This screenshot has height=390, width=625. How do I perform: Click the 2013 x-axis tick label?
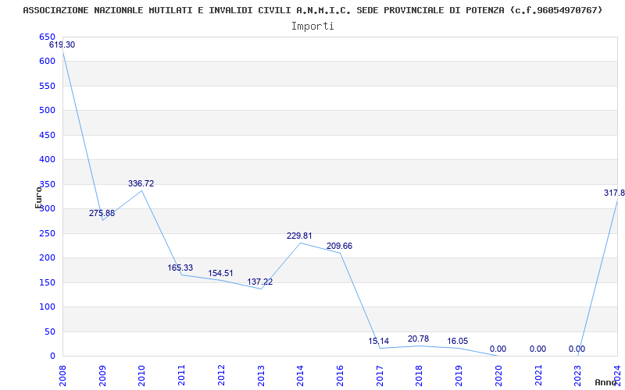tap(260, 376)
